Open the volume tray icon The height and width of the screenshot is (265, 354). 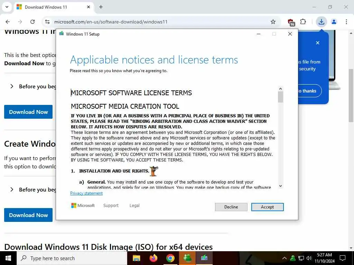(309, 258)
